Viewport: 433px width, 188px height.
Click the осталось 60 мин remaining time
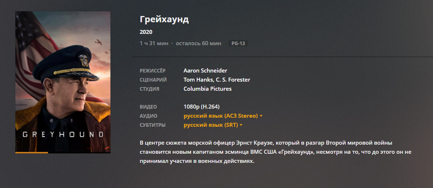[198, 43]
